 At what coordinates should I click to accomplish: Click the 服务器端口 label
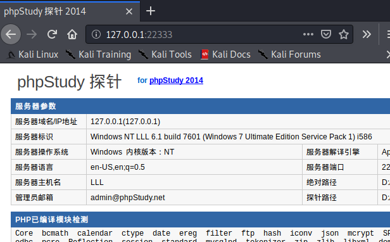[325, 167]
